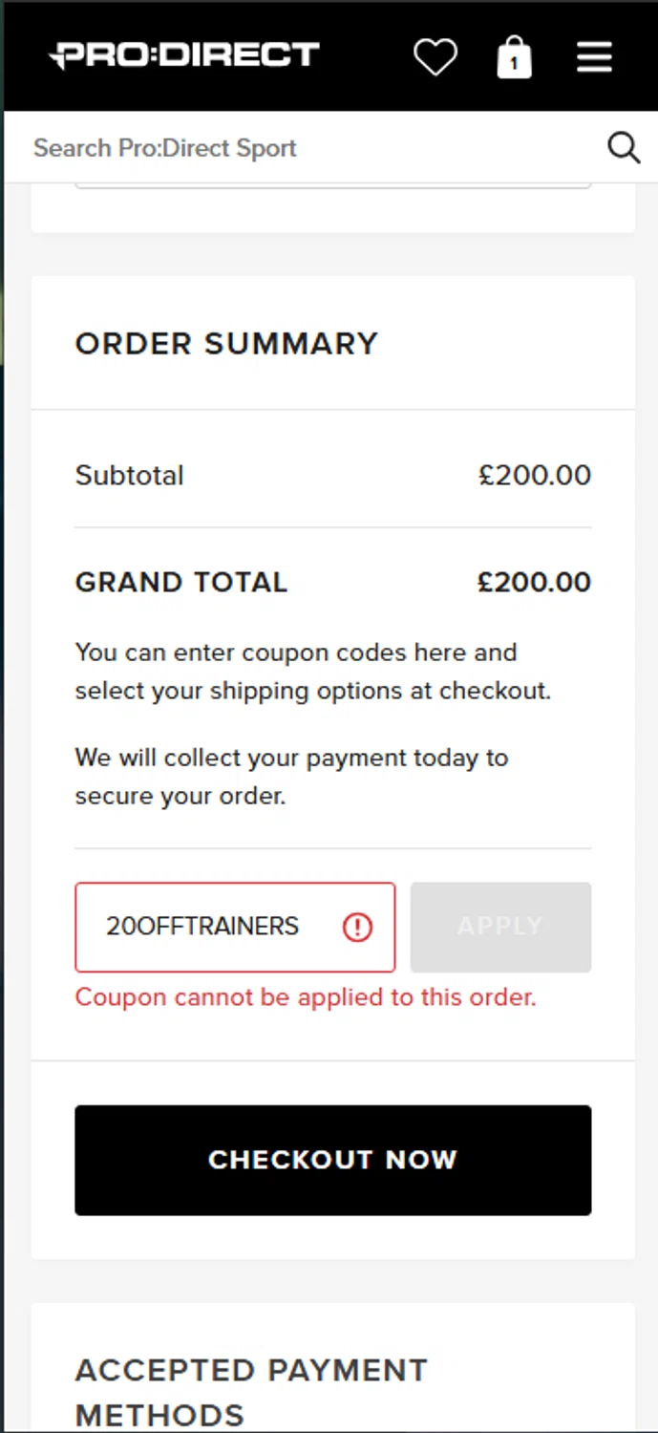Click the red coupon error icon
The image size is (658, 1433).
(x=357, y=927)
